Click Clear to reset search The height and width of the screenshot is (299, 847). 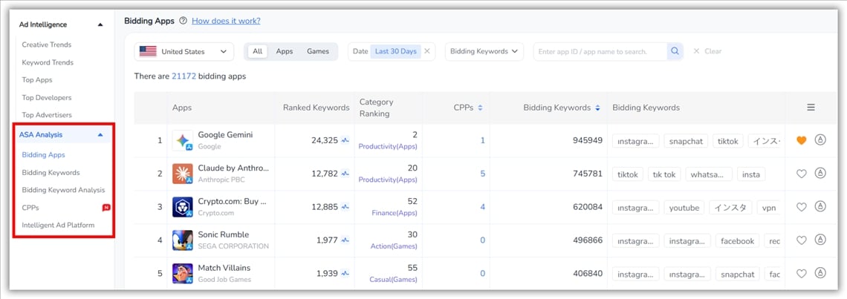(x=707, y=51)
